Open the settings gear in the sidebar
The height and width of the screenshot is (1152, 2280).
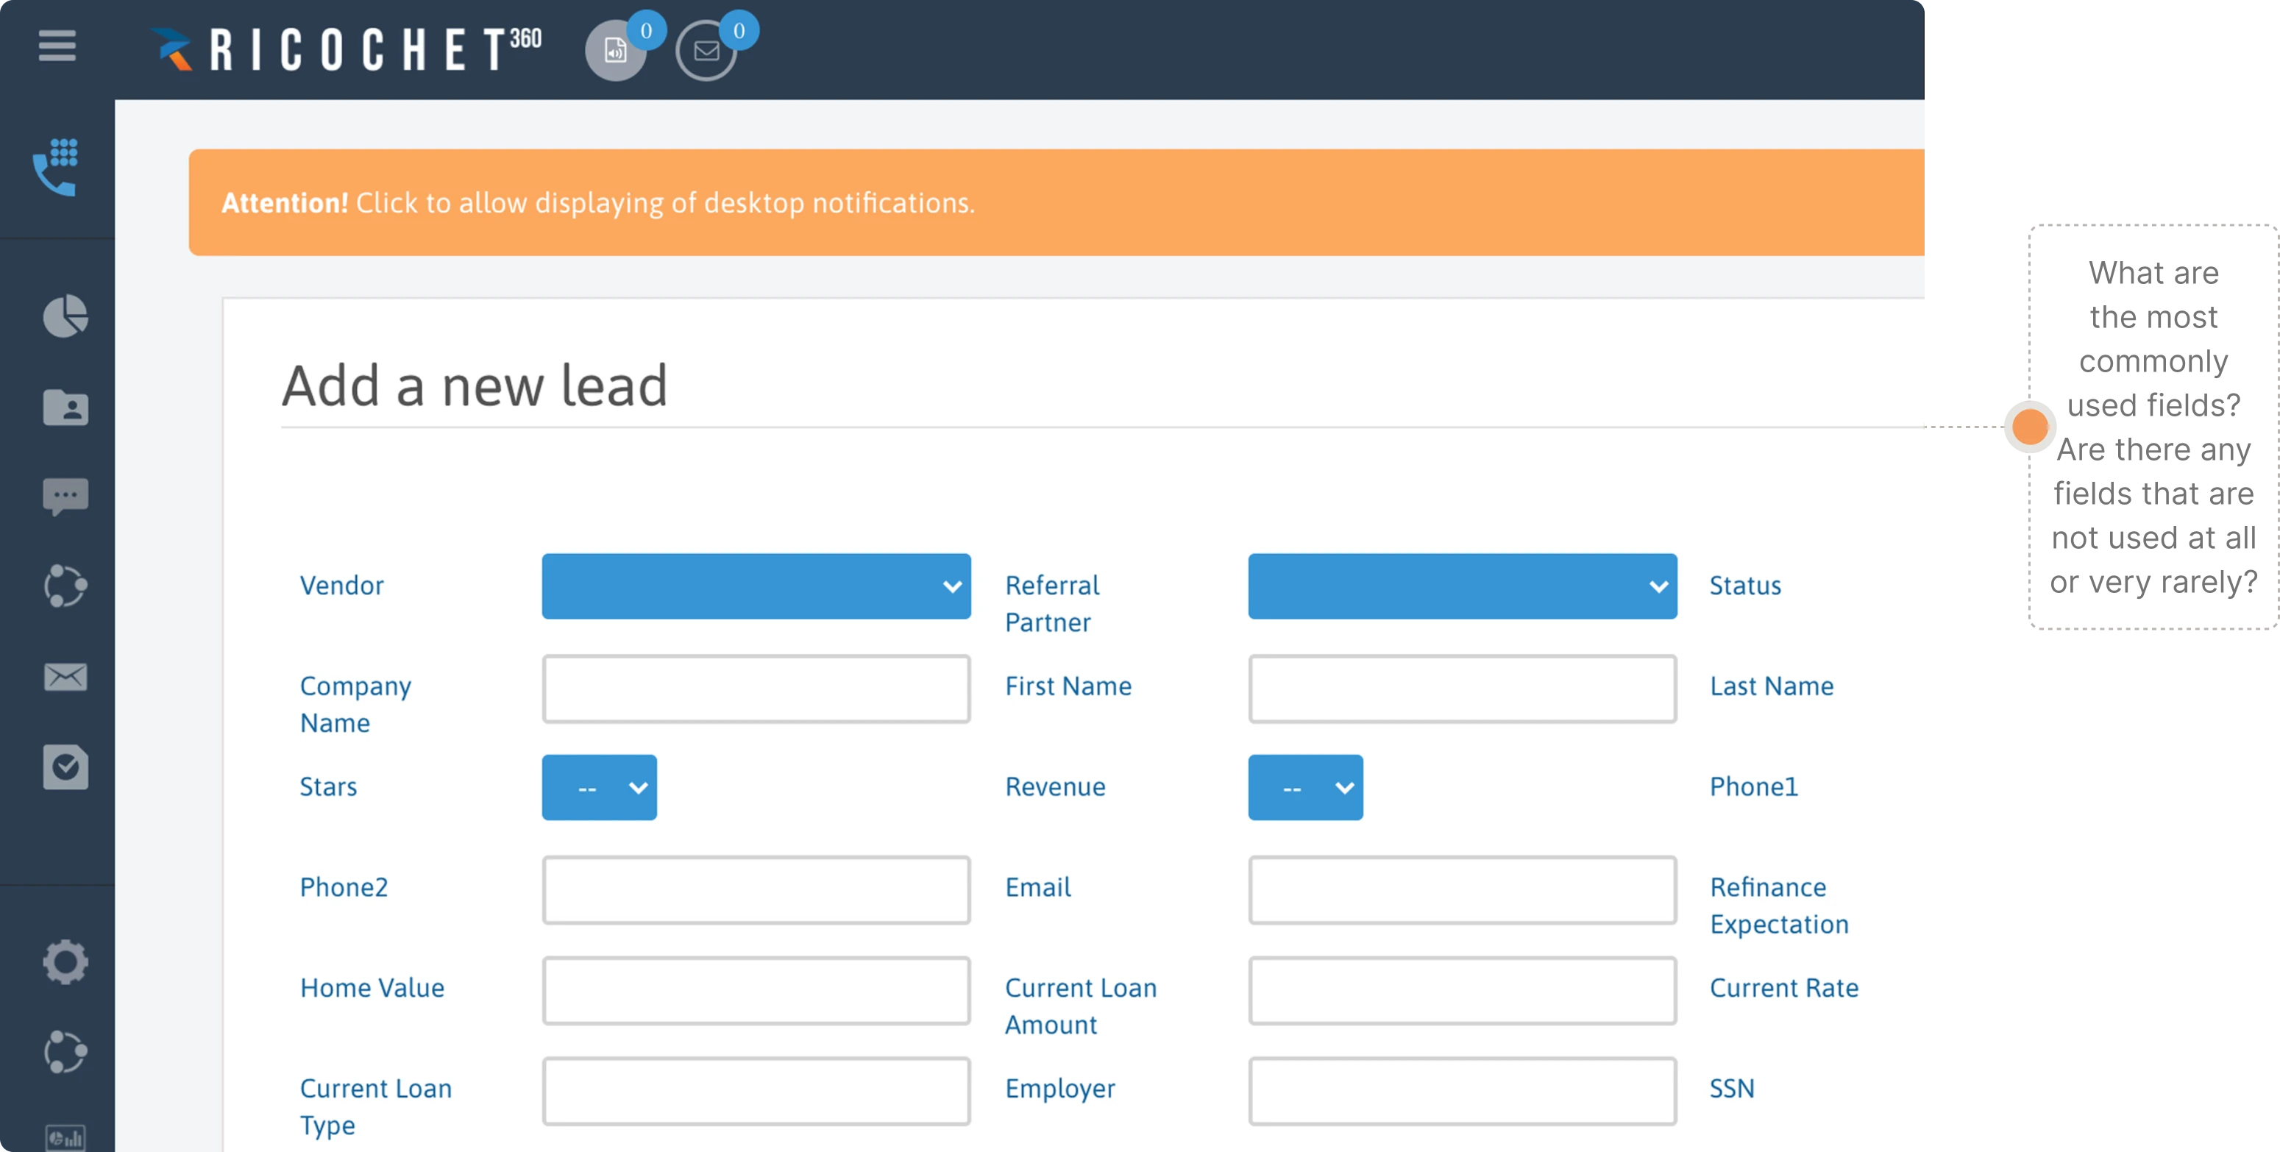tap(65, 961)
